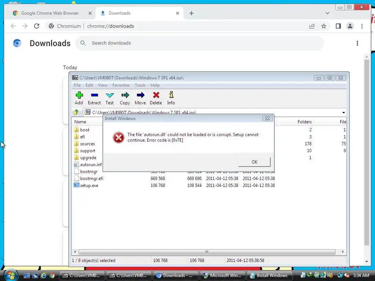The image size is (375, 281).
Task: Click the Move toolbar icon in 7-Zip
Action: coord(140,98)
